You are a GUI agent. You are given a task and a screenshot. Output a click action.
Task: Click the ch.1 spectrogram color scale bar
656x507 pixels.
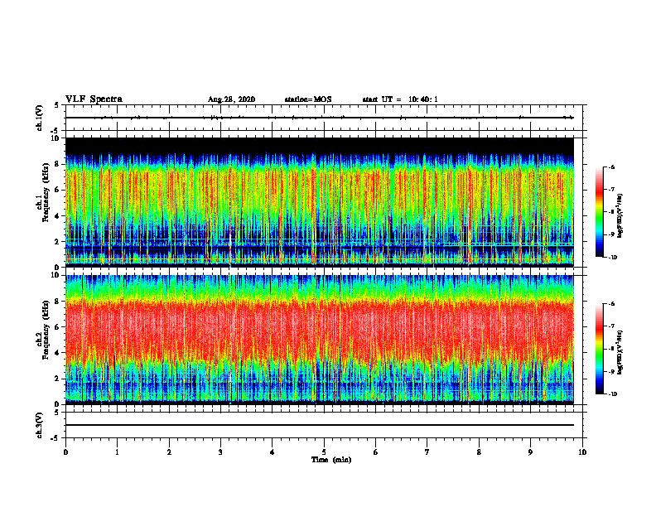(599, 212)
